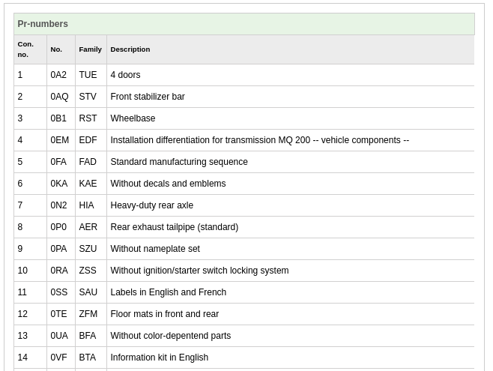Viewport: 493px width, 371px height.
Task: Click the Pr-numbers panel header
Action: 244,24
